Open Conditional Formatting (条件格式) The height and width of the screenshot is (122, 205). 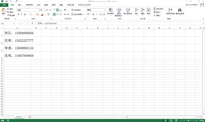click(x=110, y=12)
